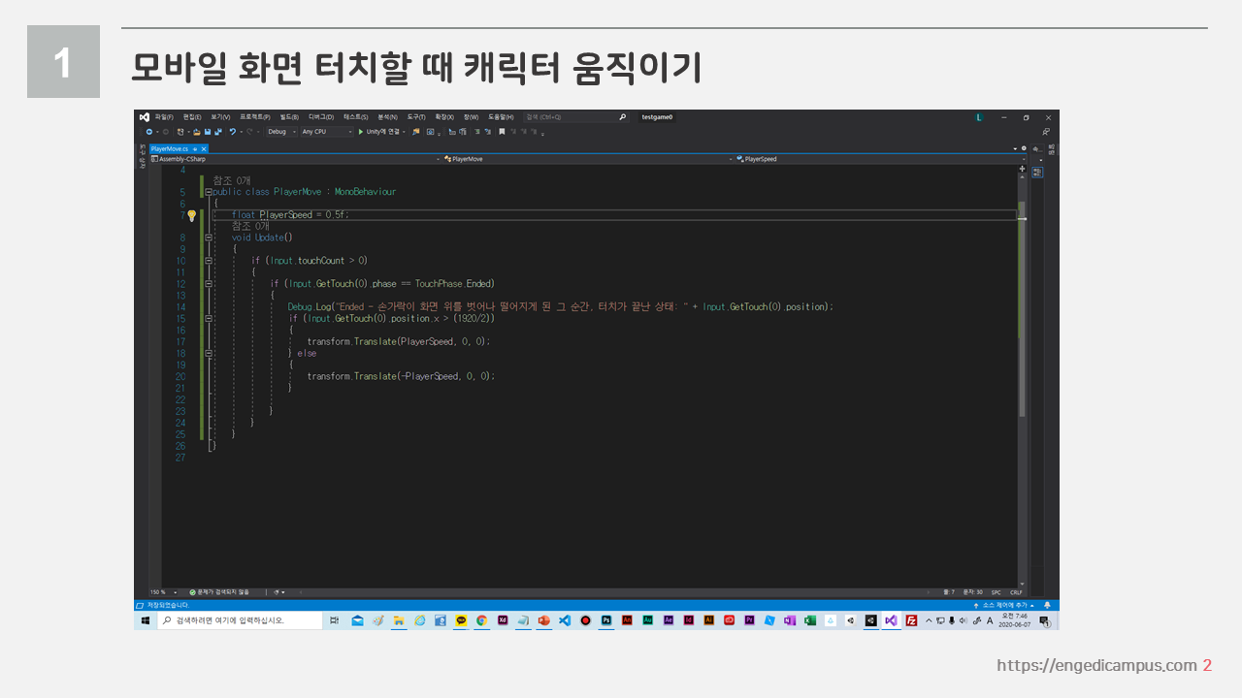Collapse the class PlayerMove code block
This screenshot has height=698, width=1242.
[x=209, y=192]
